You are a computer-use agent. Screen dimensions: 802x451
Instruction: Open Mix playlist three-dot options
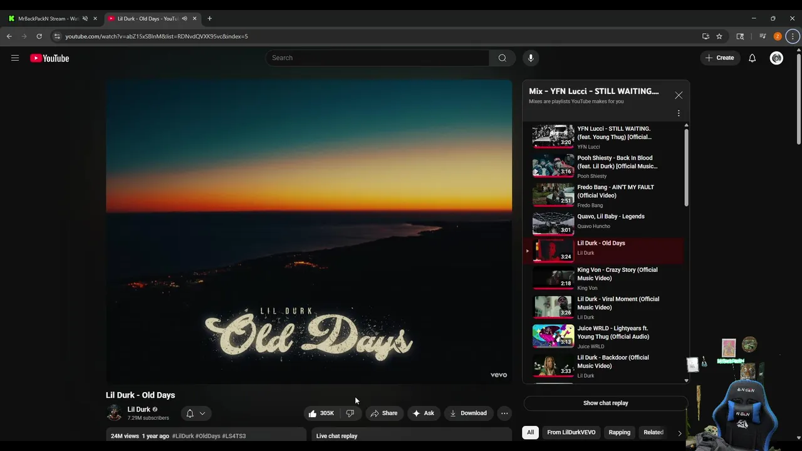click(679, 113)
